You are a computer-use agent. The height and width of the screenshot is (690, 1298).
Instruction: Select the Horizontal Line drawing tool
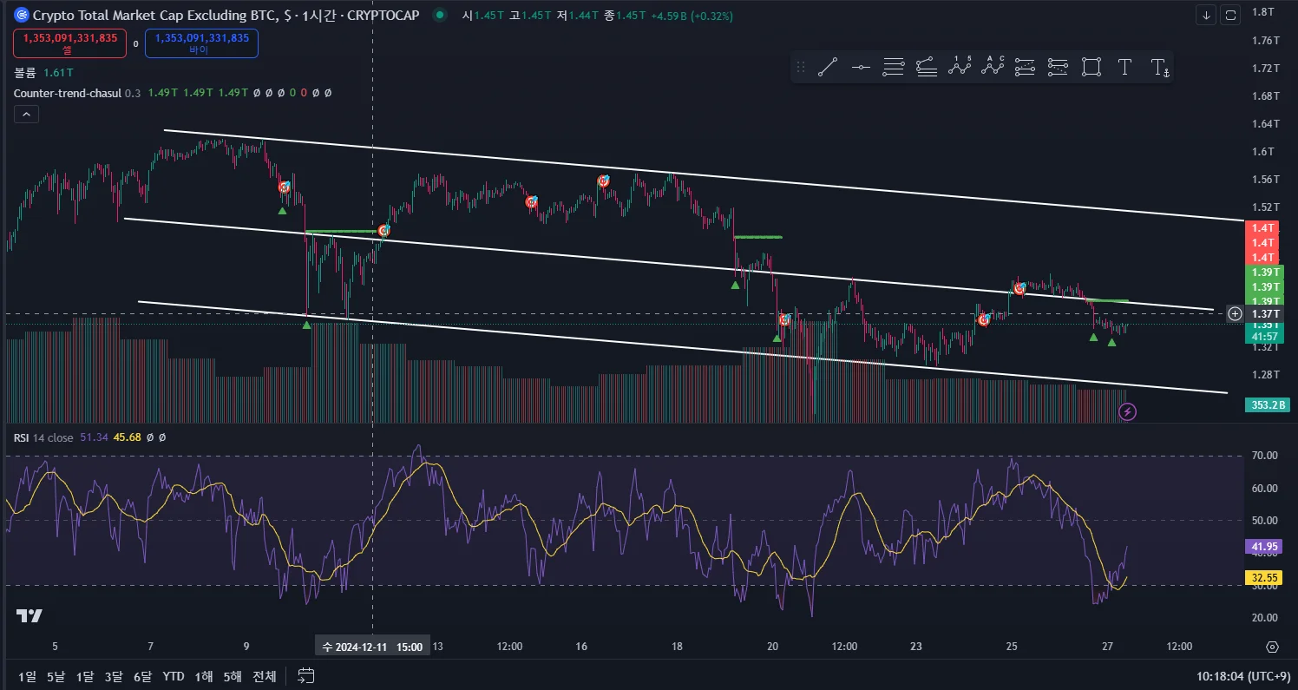(x=861, y=67)
